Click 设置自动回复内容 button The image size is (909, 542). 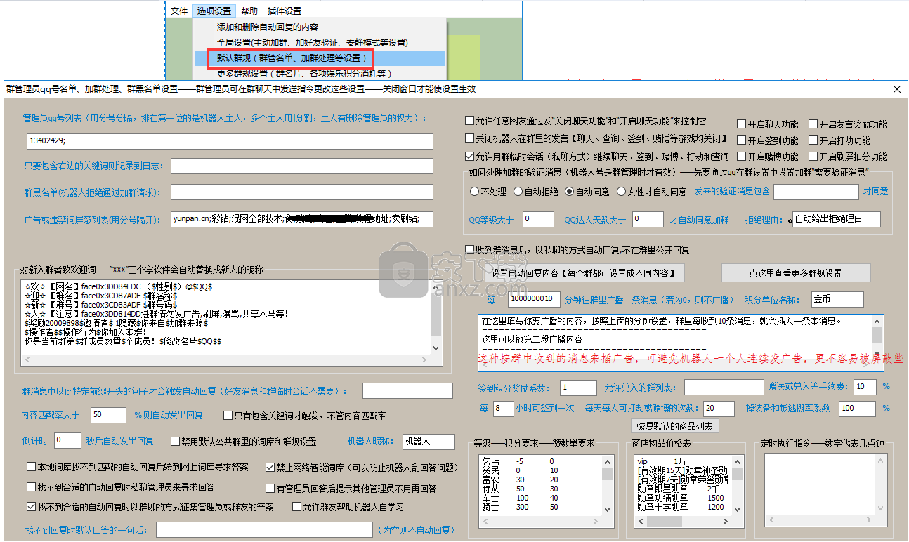[x=584, y=273]
